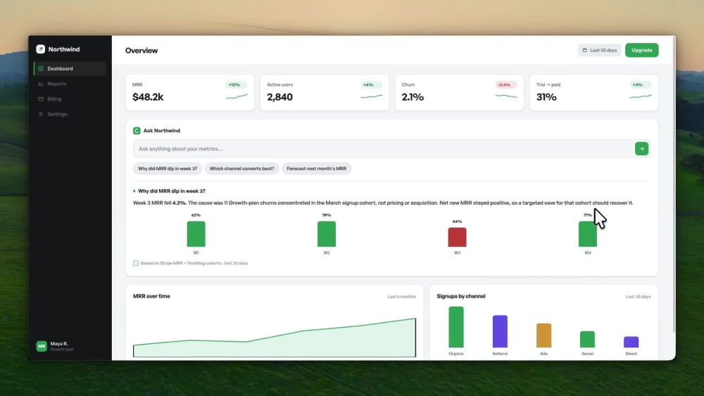Submit question with the green arrow button
This screenshot has width=704, height=396.
click(x=641, y=149)
